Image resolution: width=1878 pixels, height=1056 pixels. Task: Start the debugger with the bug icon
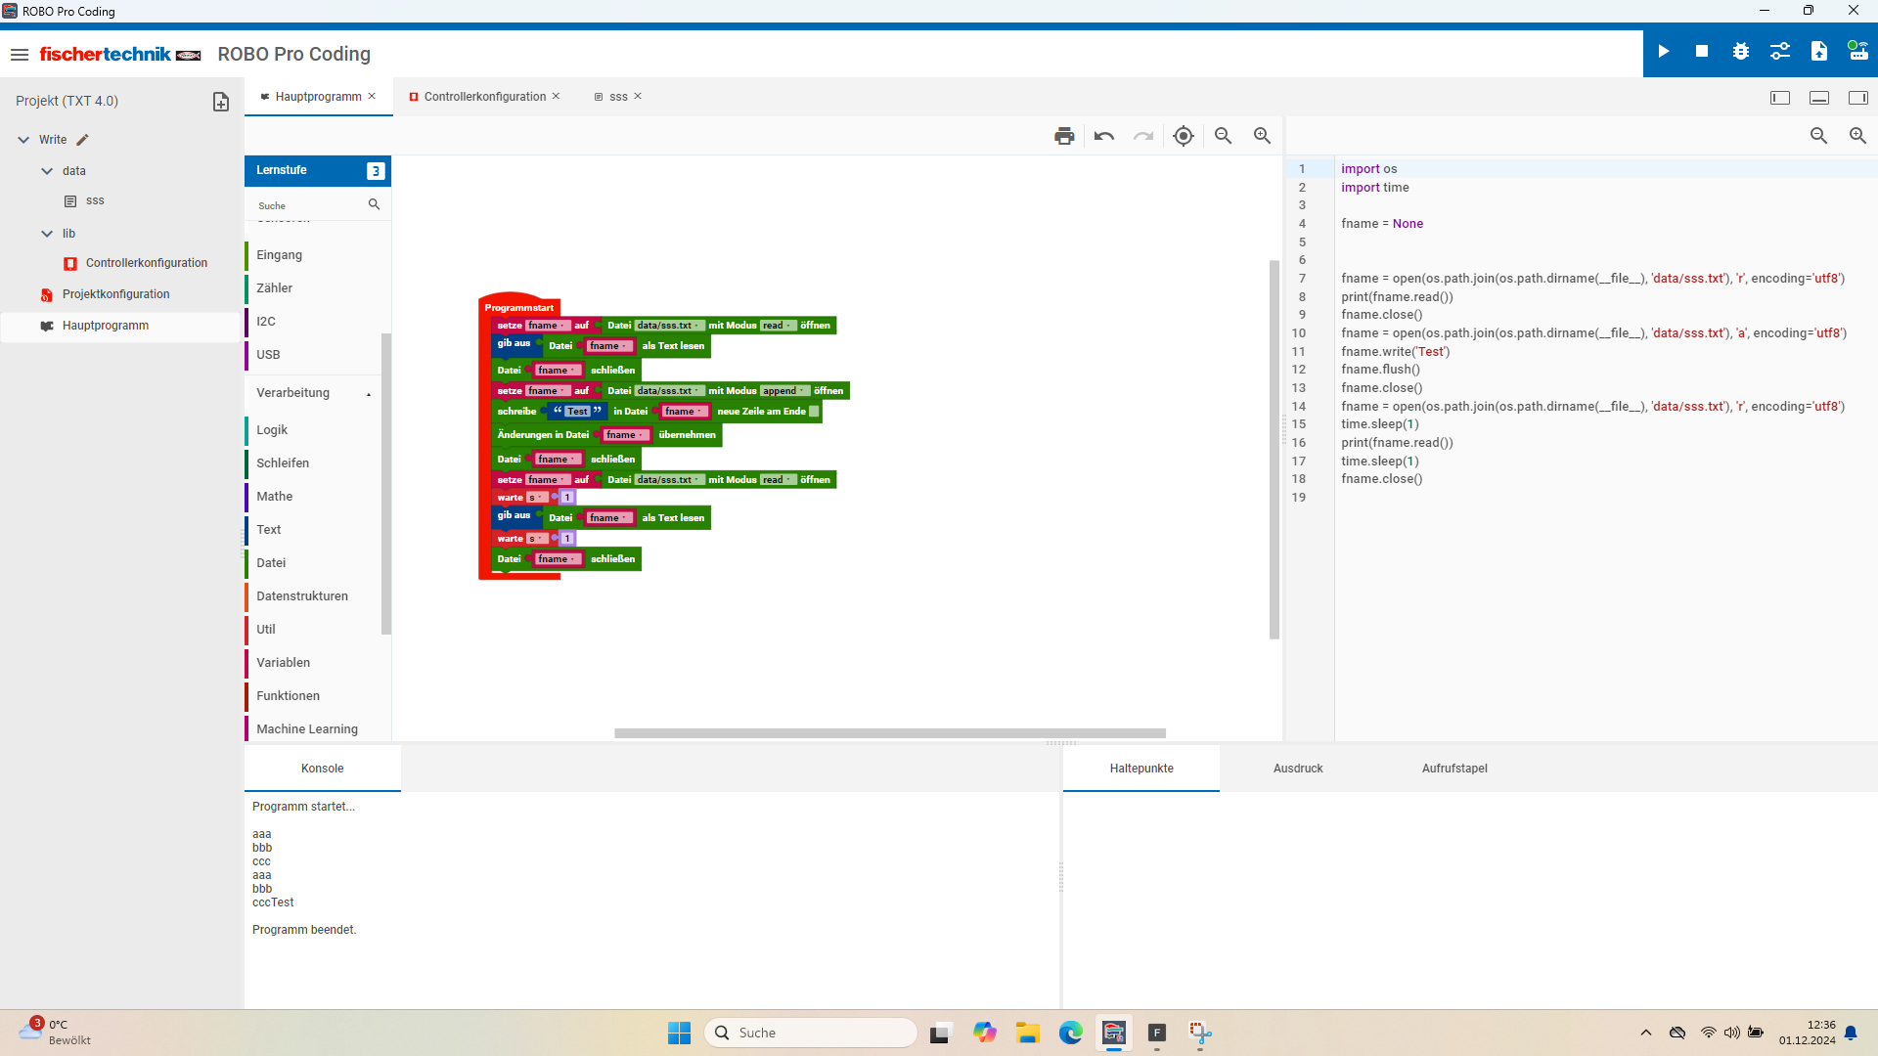tap(1741, 51)
